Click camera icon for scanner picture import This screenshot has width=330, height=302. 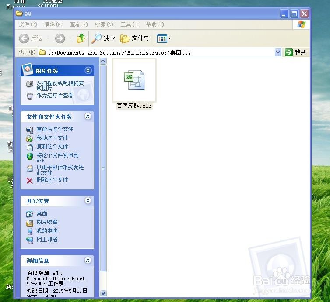pos(30,84)
